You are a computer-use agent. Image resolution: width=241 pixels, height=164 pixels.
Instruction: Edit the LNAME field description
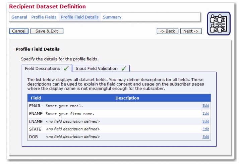pyautogui.click(x=206, y=121)
